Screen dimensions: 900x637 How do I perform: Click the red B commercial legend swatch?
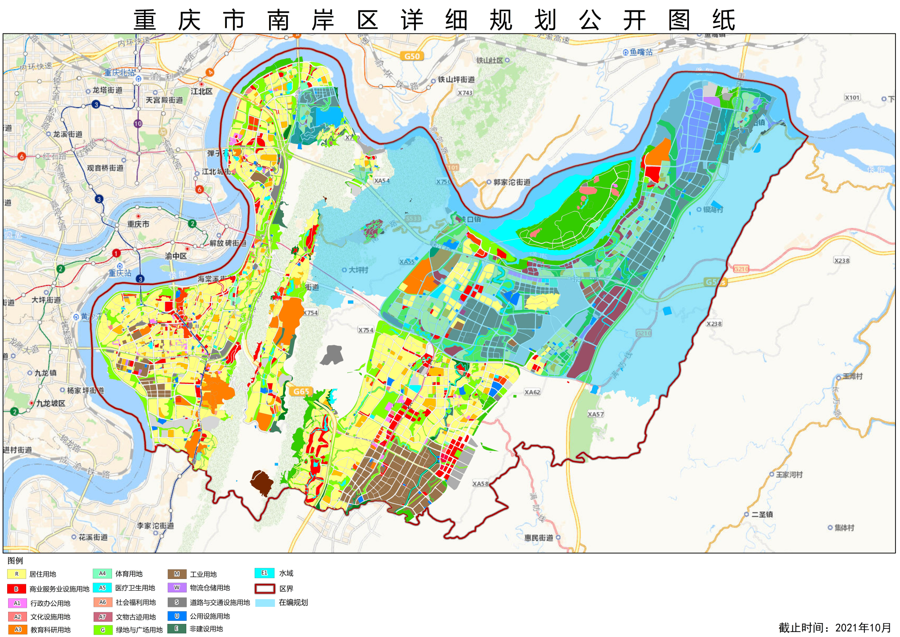tap(16, 589)
